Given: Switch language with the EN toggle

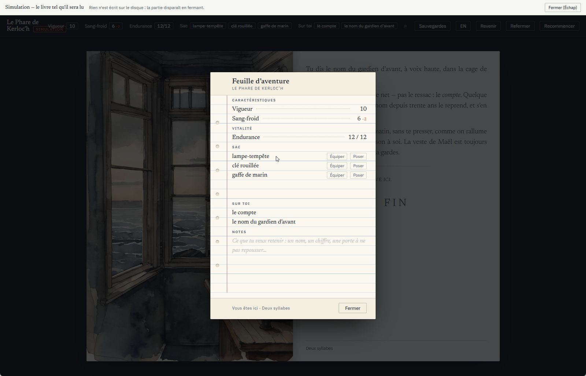Looking at the screenshot, I should (x=463, y=26).
